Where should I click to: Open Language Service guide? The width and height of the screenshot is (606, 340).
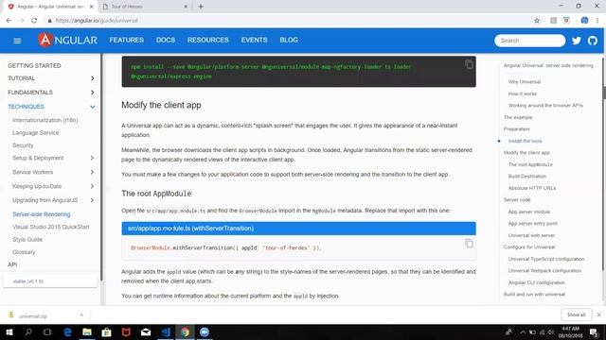point(36,133)
